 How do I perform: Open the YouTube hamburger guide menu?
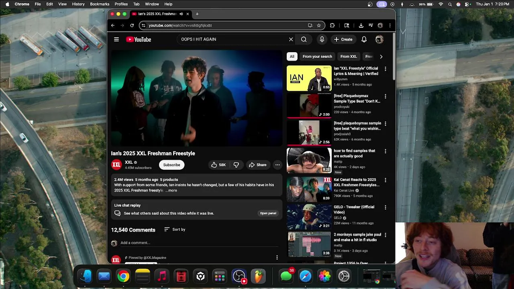pyautogui.click(x=116, y=39)
